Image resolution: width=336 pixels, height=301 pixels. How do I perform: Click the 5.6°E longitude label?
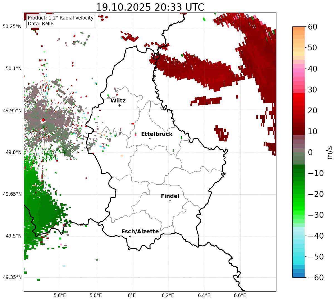click(x=60, y=295)
